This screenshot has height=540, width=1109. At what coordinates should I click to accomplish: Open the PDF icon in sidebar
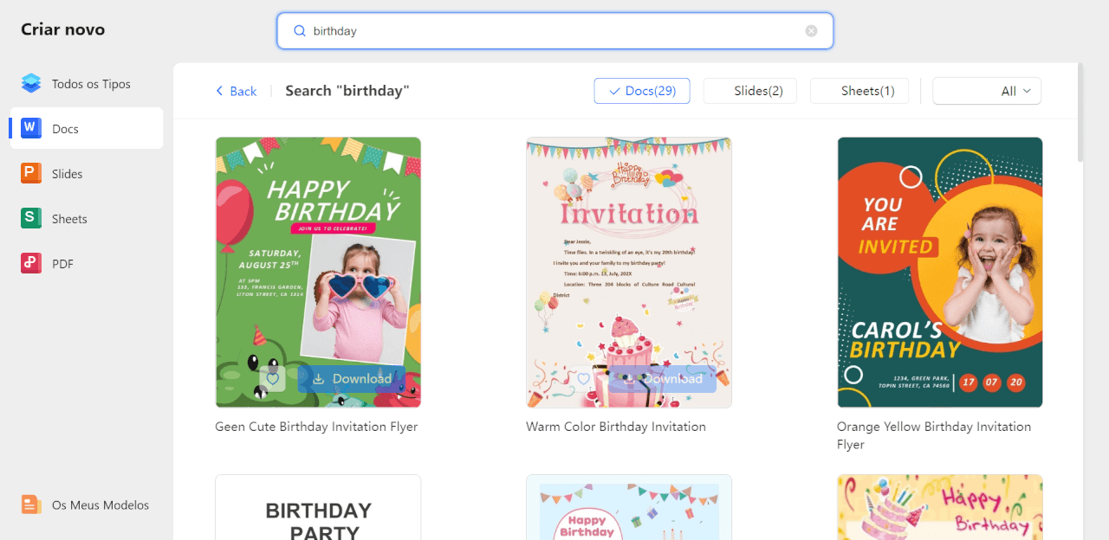point(31,264)
